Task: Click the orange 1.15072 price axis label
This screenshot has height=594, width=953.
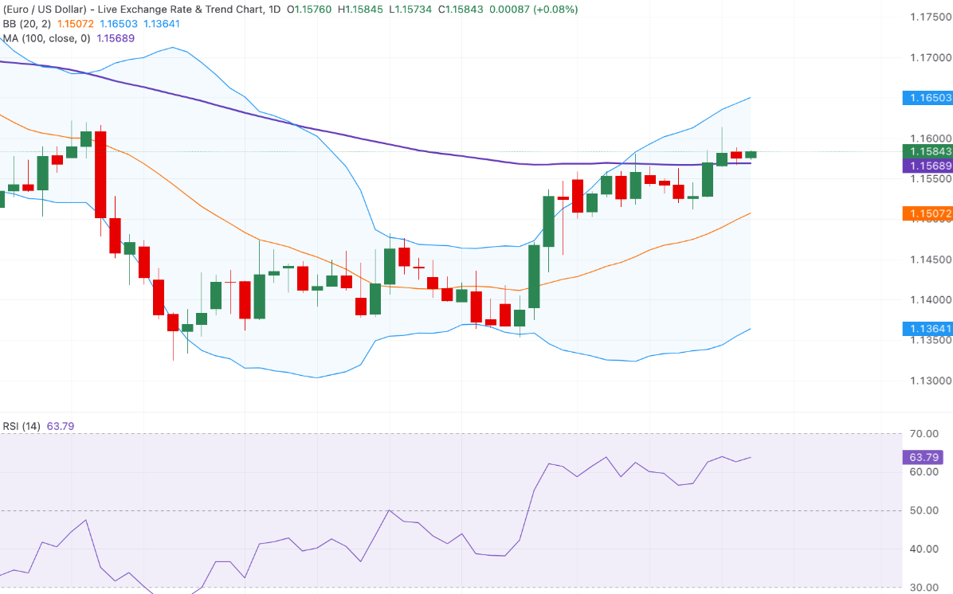Action: click(928, 213)
